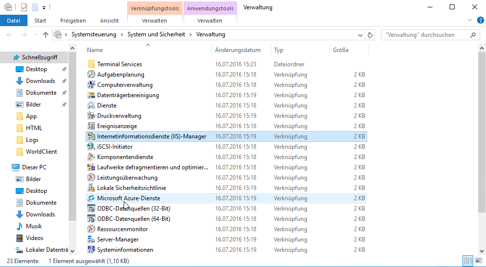The width and height of the screenshot is (486, 267).
Task: Open the Downloads folder under Schnellzugriff
Action: pos(40,81)
